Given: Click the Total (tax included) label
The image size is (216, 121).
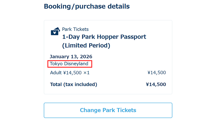Looking at the screenshot, I should click(73, 84).
